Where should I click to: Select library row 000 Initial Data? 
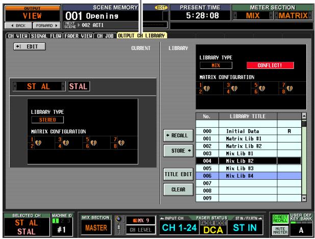tap(249, 131)
